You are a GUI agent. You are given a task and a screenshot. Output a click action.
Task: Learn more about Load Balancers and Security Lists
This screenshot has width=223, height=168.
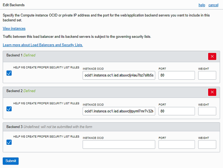coord(43,45)
